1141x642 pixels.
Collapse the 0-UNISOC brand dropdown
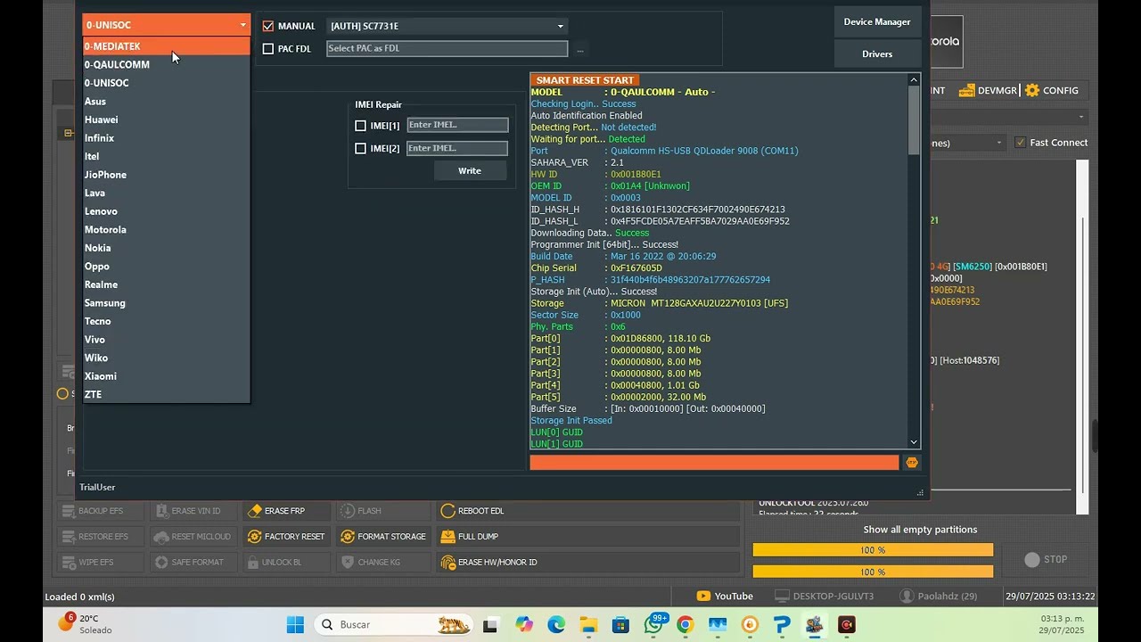(x=167, y=25)
